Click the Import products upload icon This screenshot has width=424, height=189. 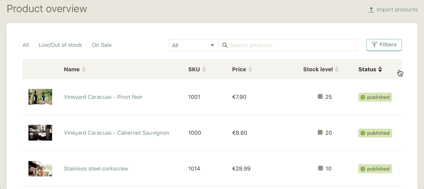[371, 10]
